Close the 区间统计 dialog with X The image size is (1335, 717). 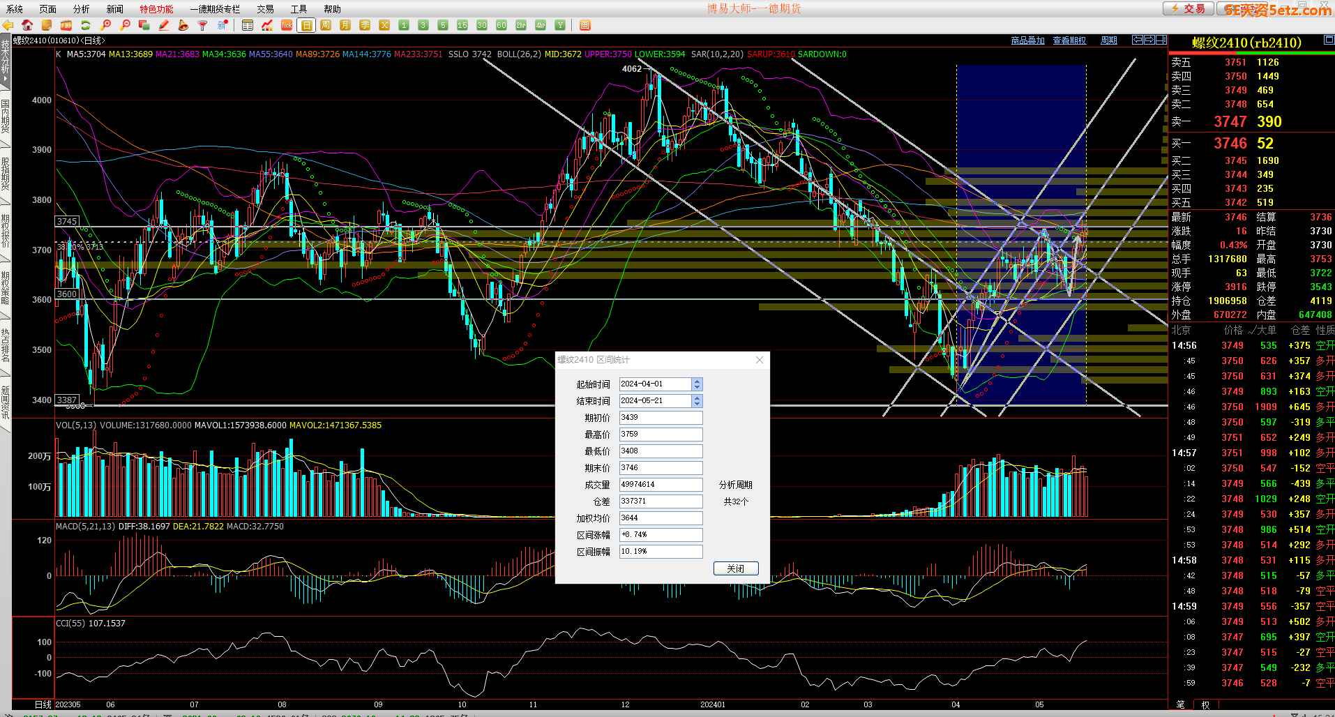click(760, 360)
